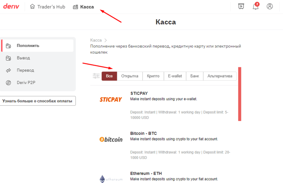Screen dimensions: 283x183
Task: Select the E-wallet filter tab
Action: [x=175, y=76]
